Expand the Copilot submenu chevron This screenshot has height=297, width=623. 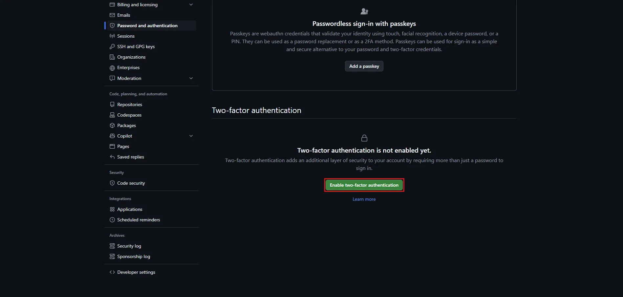(x=191, y=136)
